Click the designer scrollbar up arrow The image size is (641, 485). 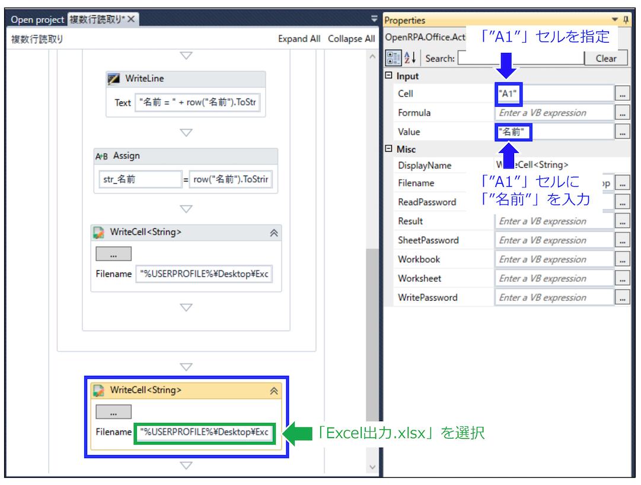(x=372, y=56)
